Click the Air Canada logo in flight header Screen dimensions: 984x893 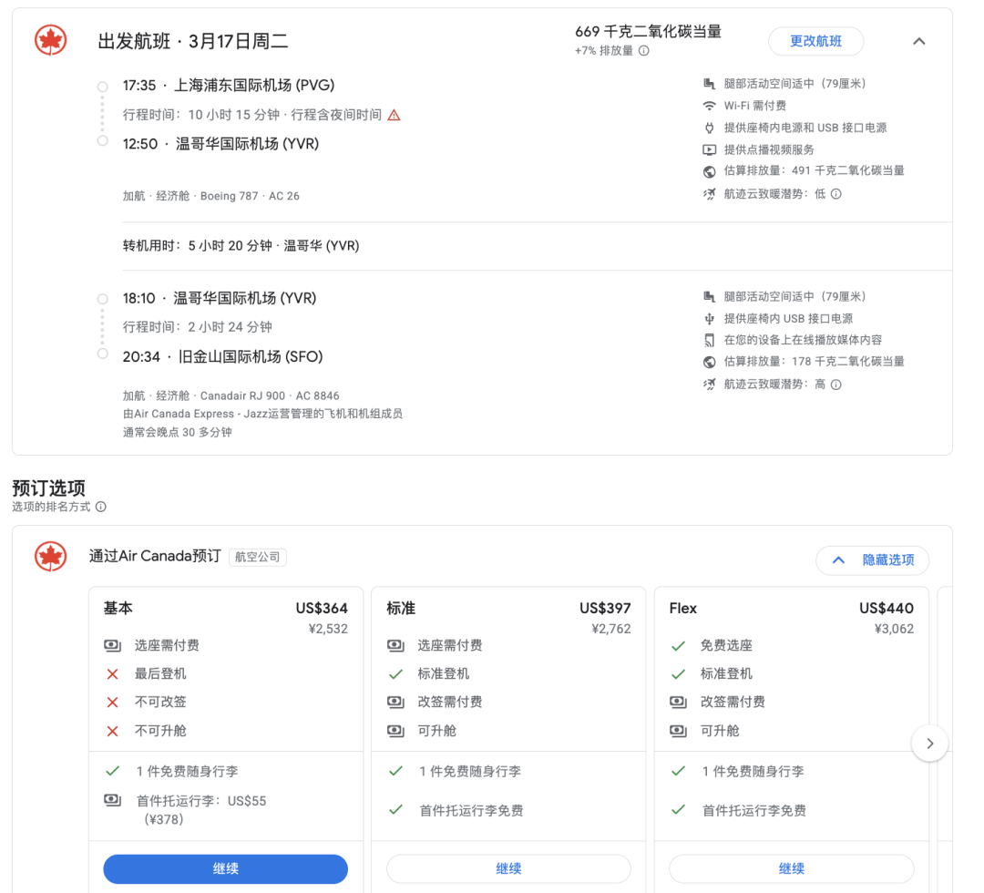click(51, 41)
